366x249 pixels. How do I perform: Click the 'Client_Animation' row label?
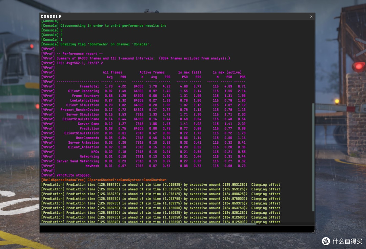pyautogui.click(x=84, y=147)
